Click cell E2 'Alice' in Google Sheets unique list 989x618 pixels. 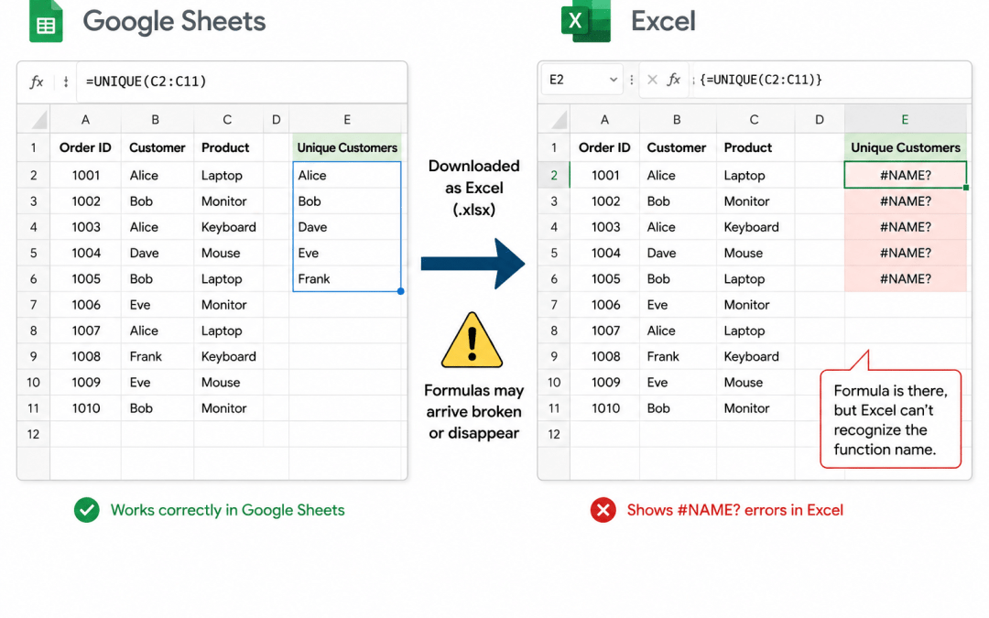point(347,175)
